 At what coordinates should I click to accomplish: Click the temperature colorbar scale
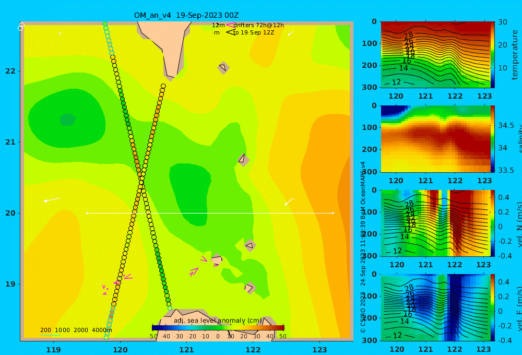coord(493,55)
